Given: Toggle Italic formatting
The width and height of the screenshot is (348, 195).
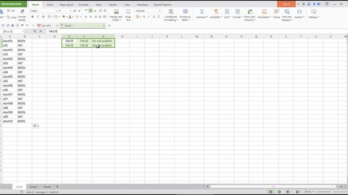Looking at the screenshot, I should pos(38,17).
